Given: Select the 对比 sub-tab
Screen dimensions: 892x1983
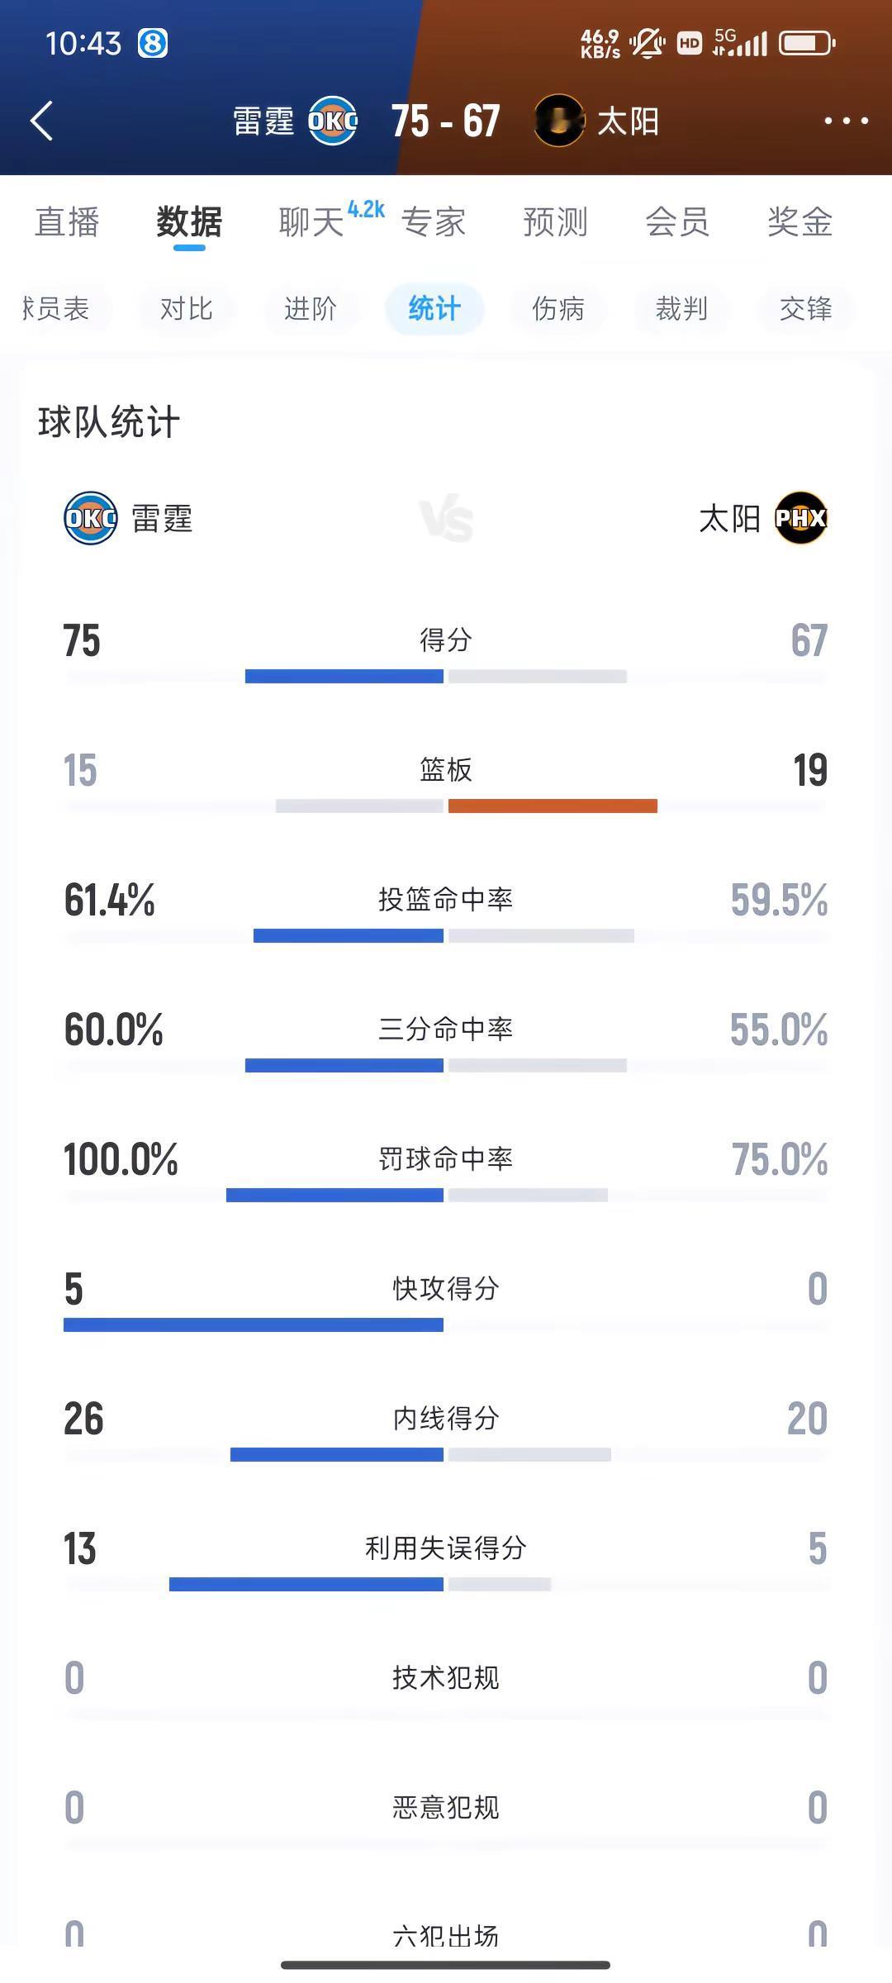Looking at the screenshot, I should (187, 308).
